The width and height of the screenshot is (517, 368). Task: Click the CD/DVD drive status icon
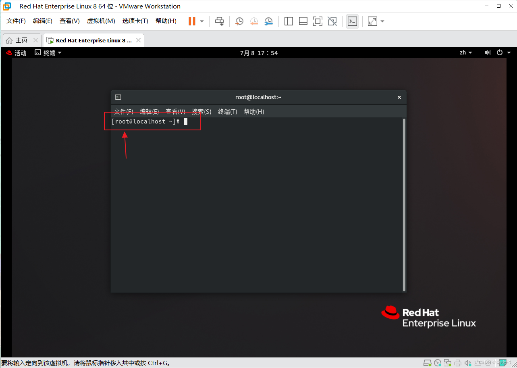point(438,362)
